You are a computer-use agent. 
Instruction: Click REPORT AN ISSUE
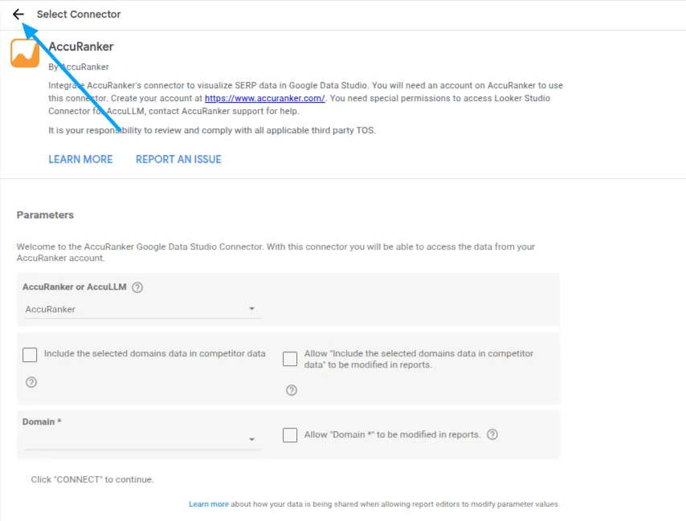click(x=178, y=159)
